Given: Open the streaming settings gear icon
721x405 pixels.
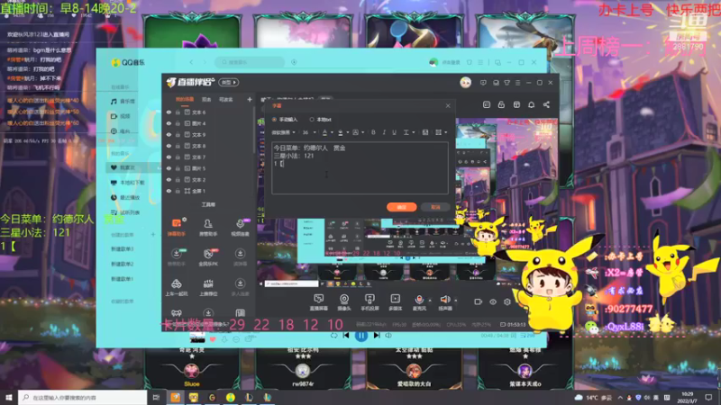Looking at the screenshot, I should point(507,301).
